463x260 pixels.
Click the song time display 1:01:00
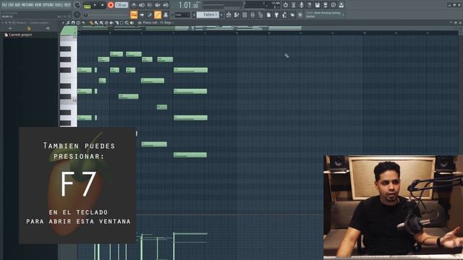pyautogui.click(x=188, y=5)
